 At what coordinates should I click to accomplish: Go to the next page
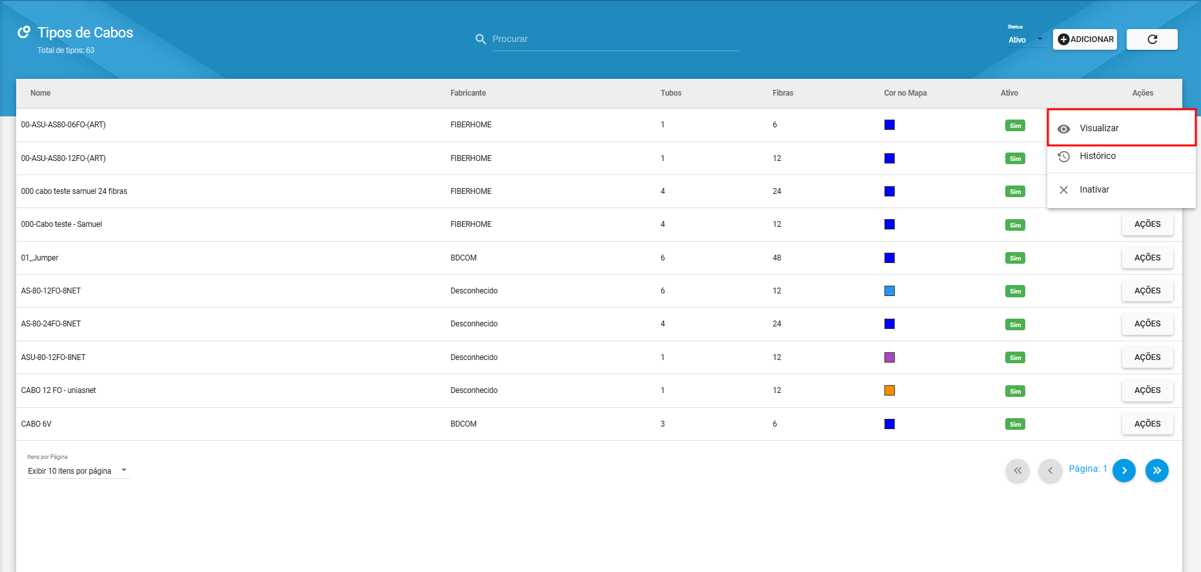coord(1124,471)
